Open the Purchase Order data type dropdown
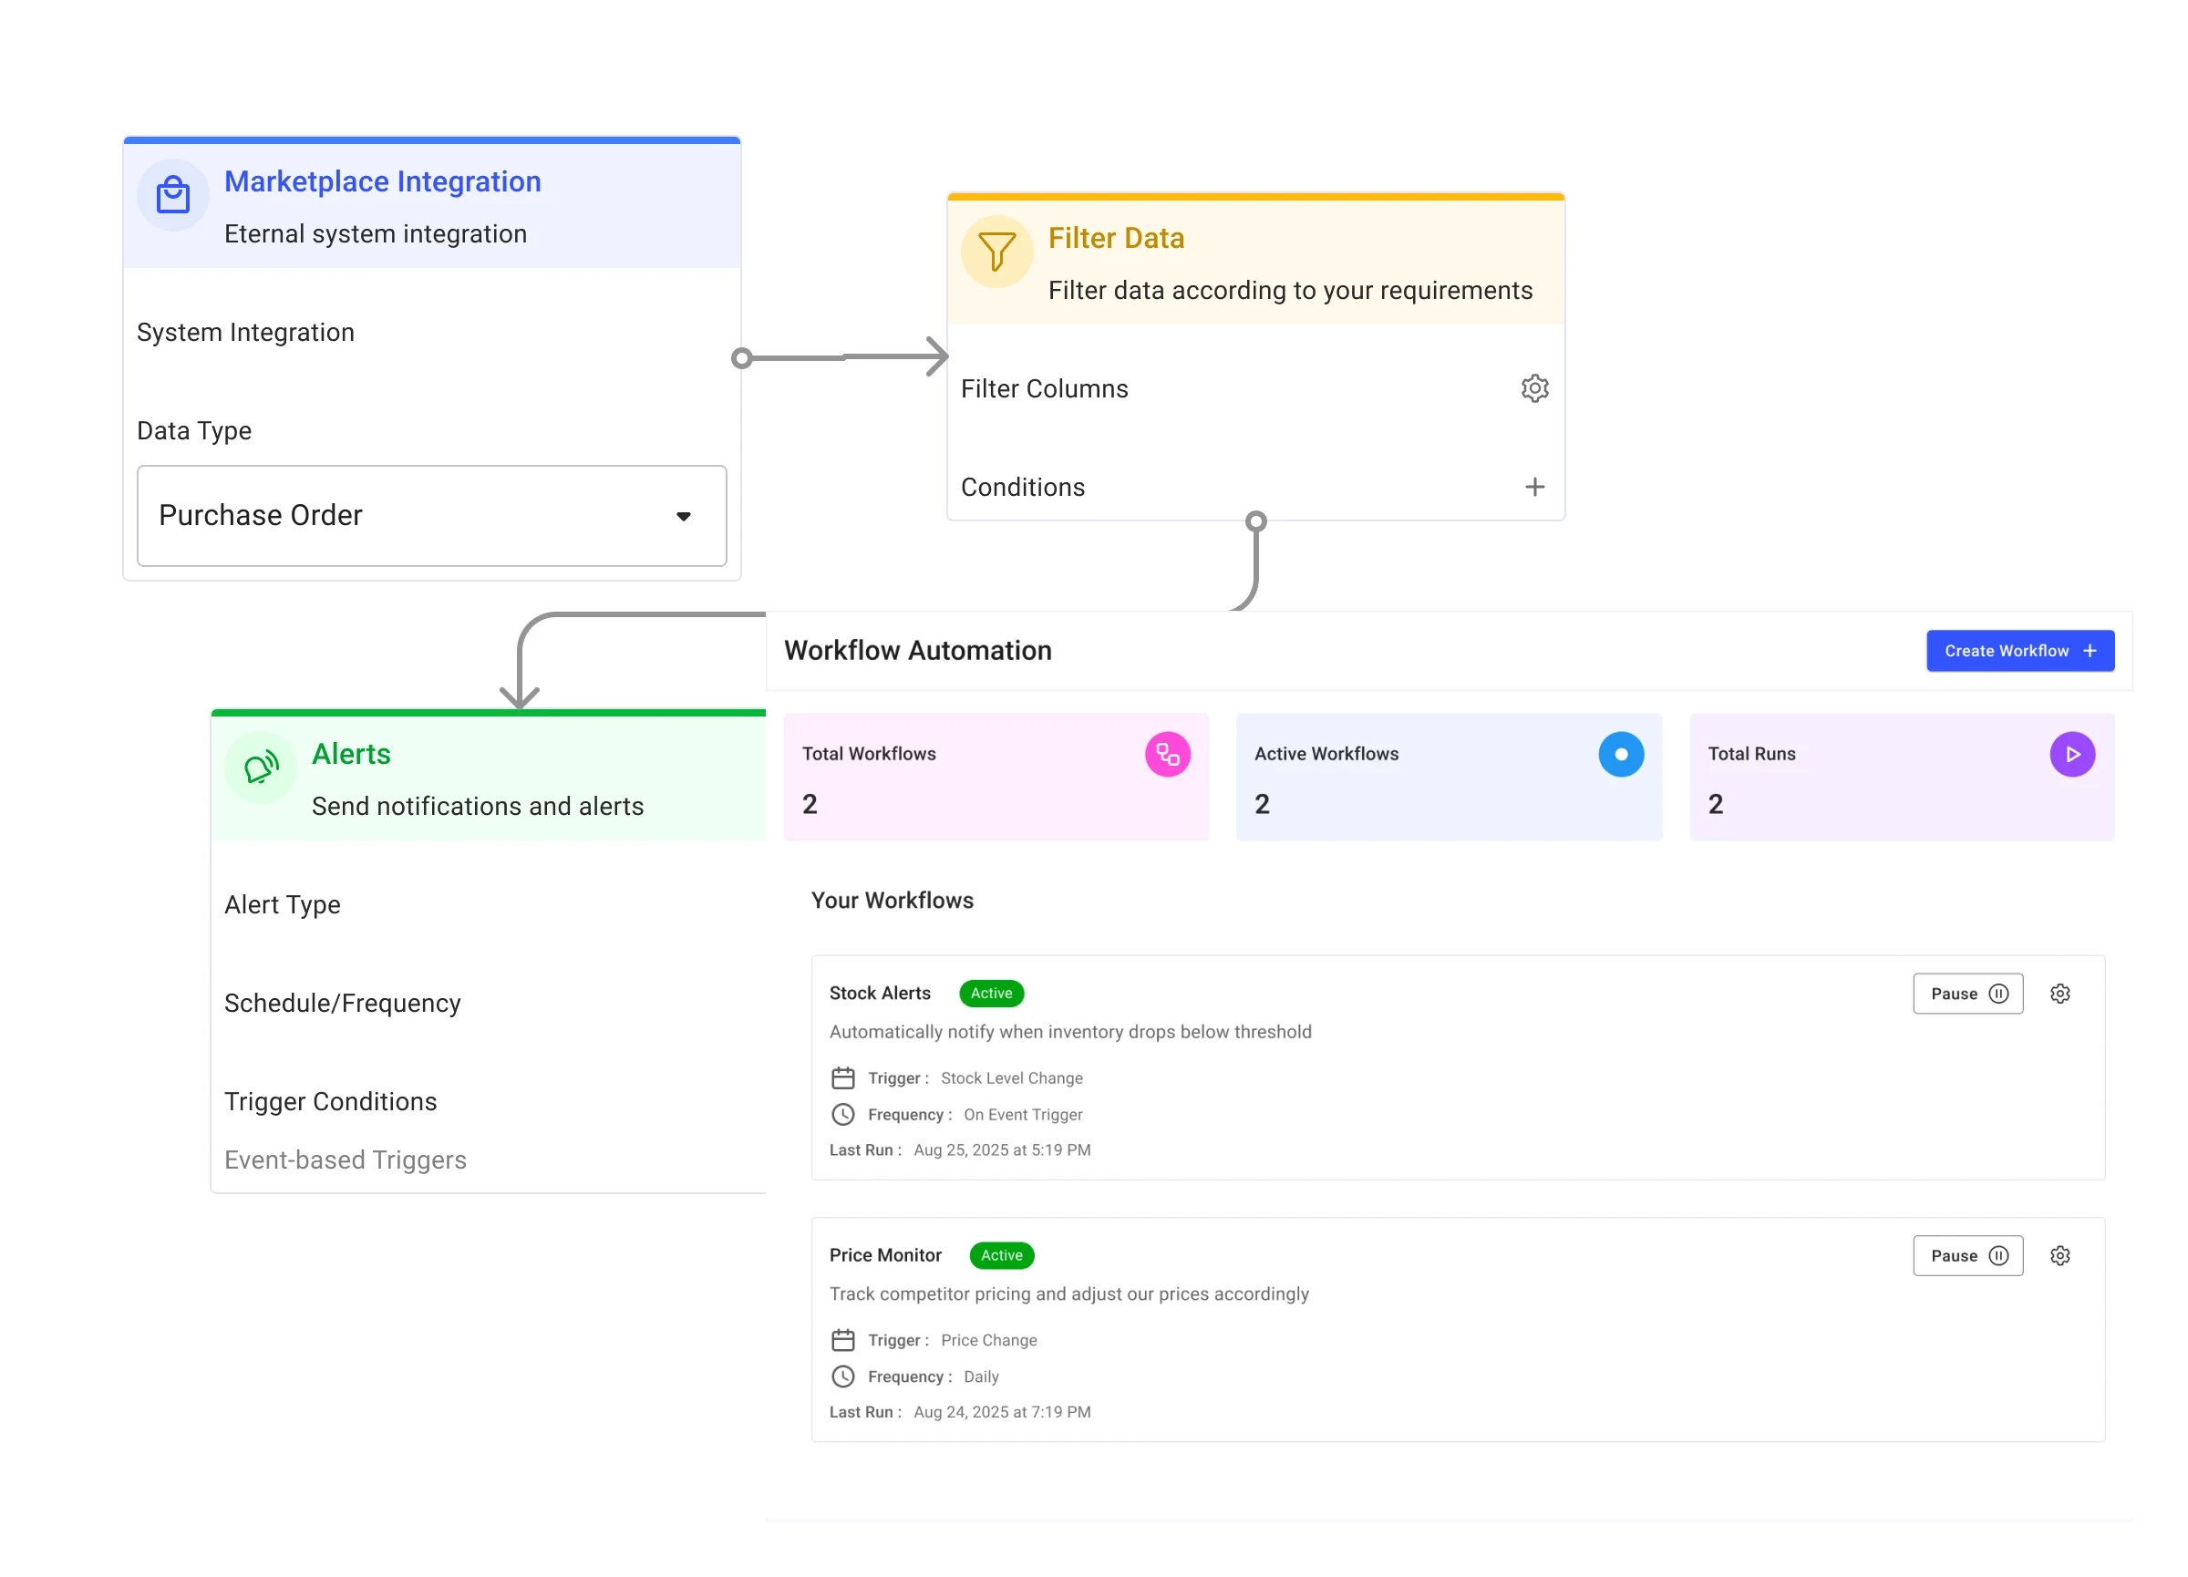Screen dimensions: 2188x1577 tap(431, 516)
